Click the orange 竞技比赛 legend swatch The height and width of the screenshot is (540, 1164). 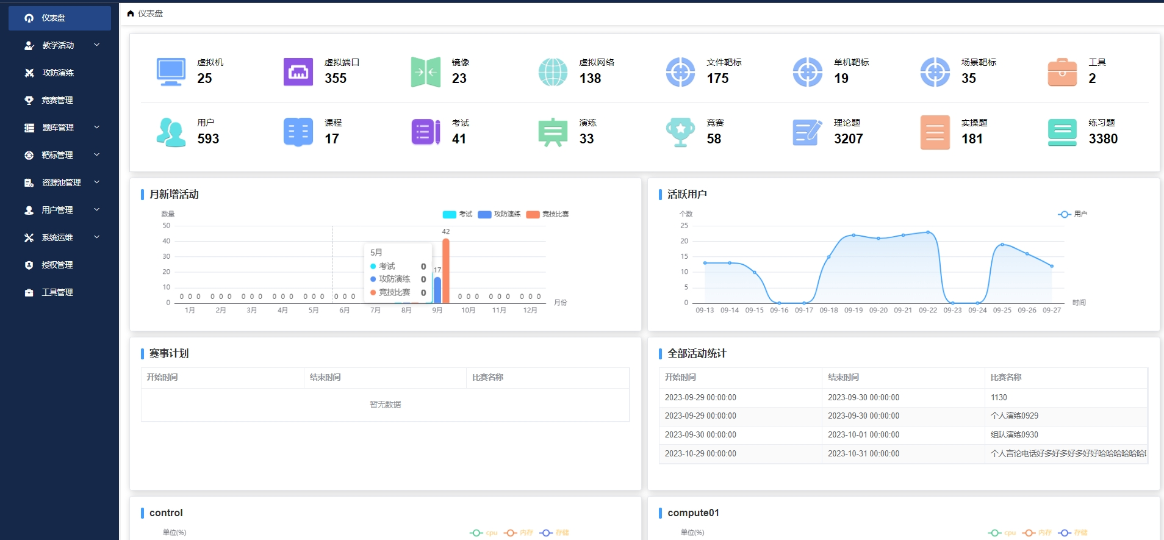tap(533, 214)
